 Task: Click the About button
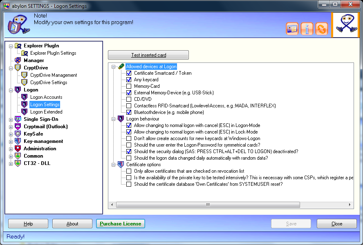point(72,224)
